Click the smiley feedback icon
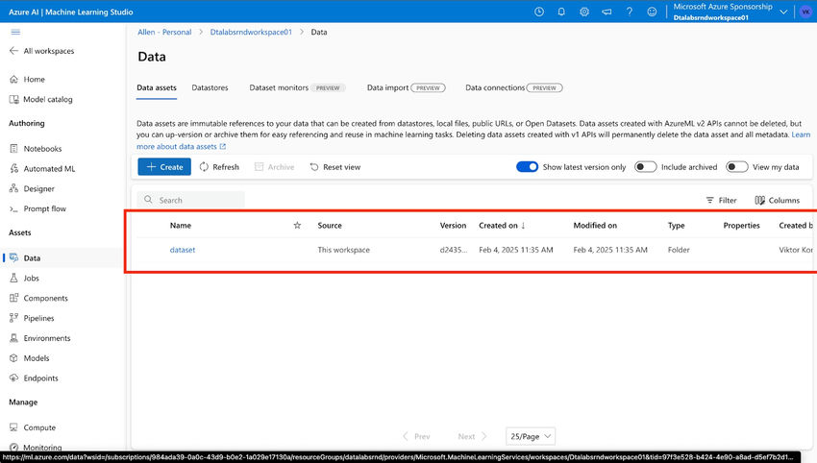Viewport: 817px width, 463px height. (x=652, y=12)
